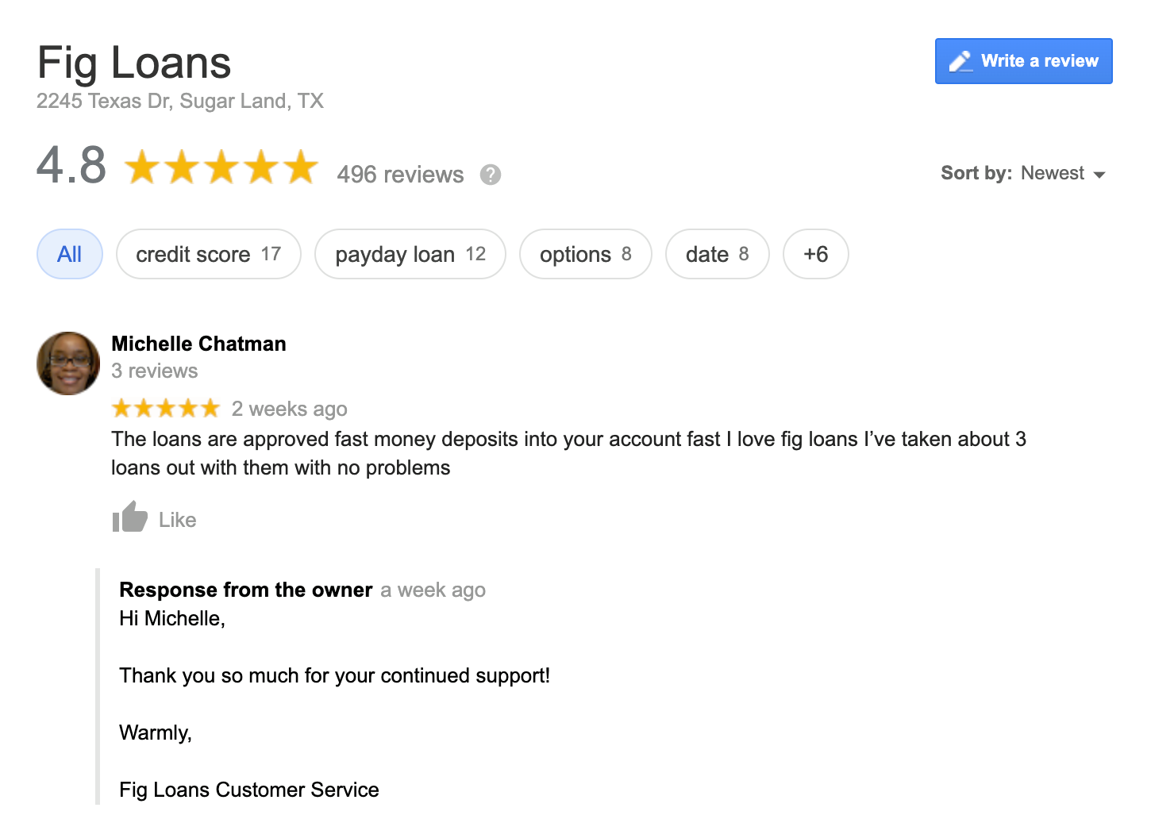The height and width of the screenshot is (819, 1151).
Task: Click the 3 reviews link under reviewer
Action: tap(155, 371)
